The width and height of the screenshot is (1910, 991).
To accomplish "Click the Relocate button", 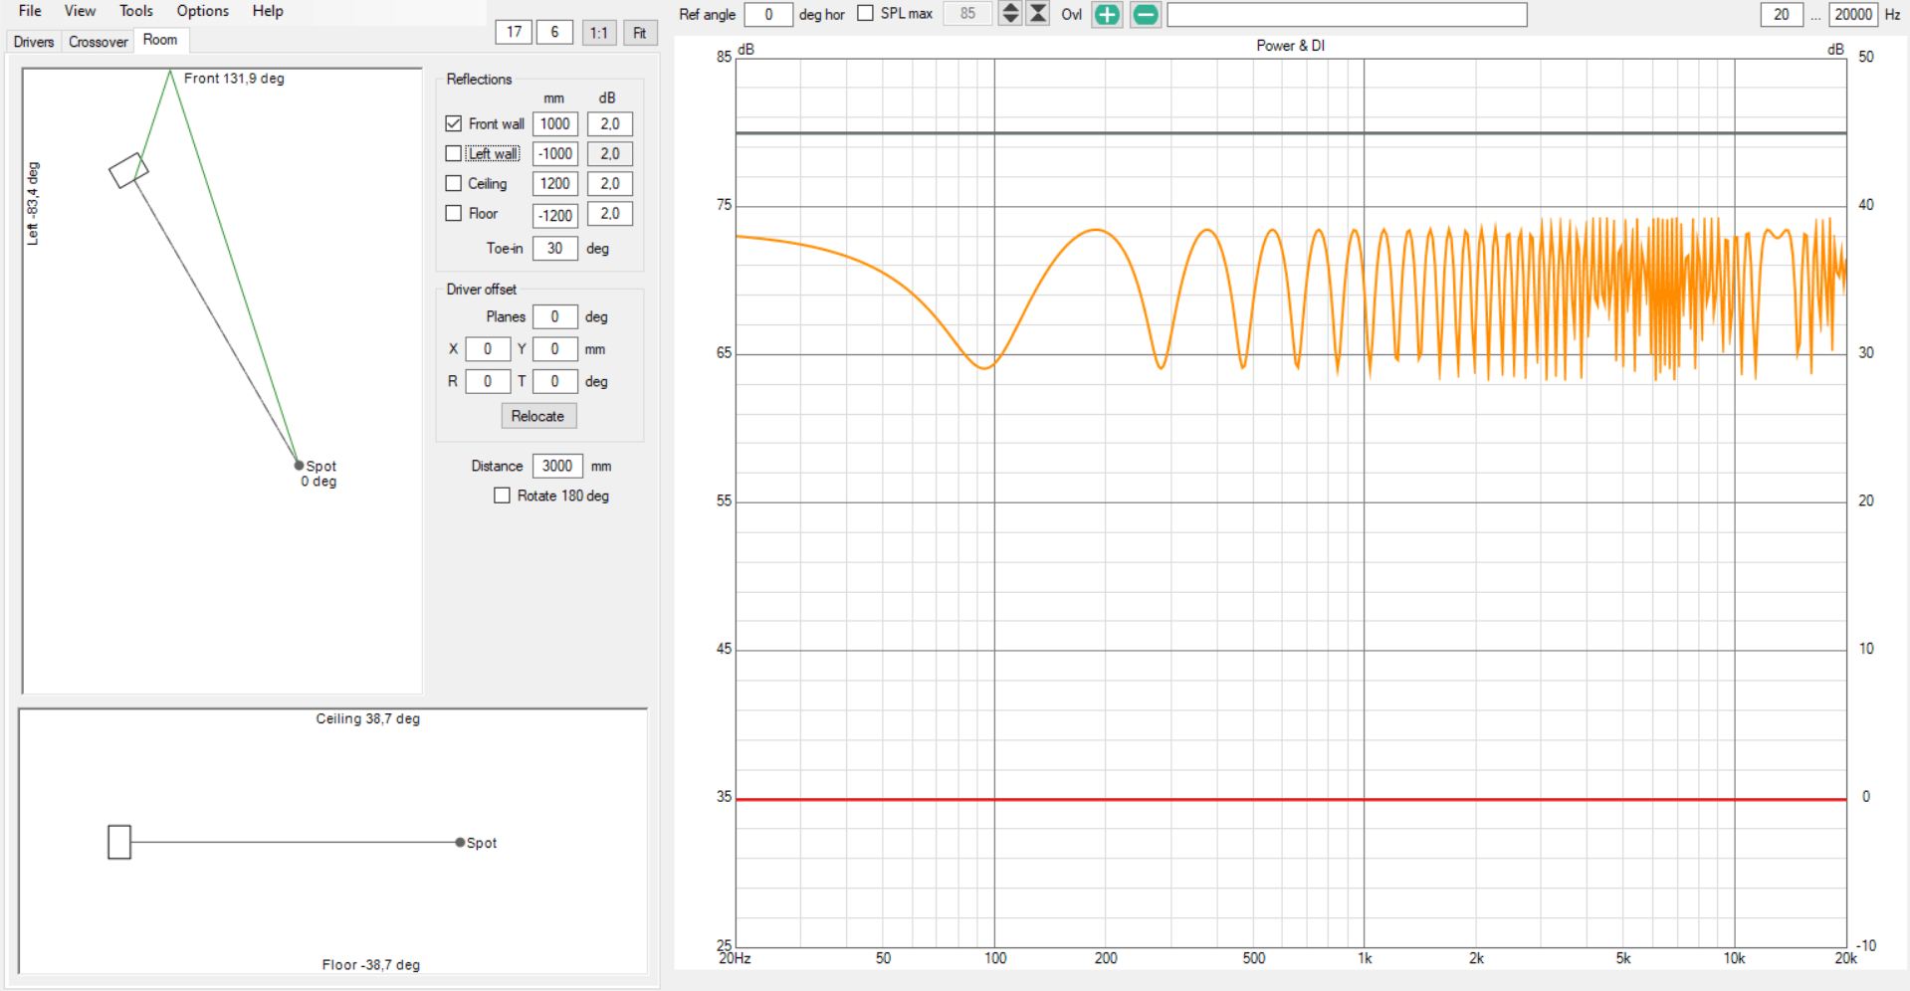I will 538,416.
